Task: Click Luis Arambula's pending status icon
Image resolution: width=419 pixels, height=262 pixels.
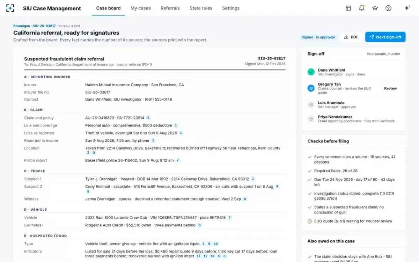Action: click(311, 104)
